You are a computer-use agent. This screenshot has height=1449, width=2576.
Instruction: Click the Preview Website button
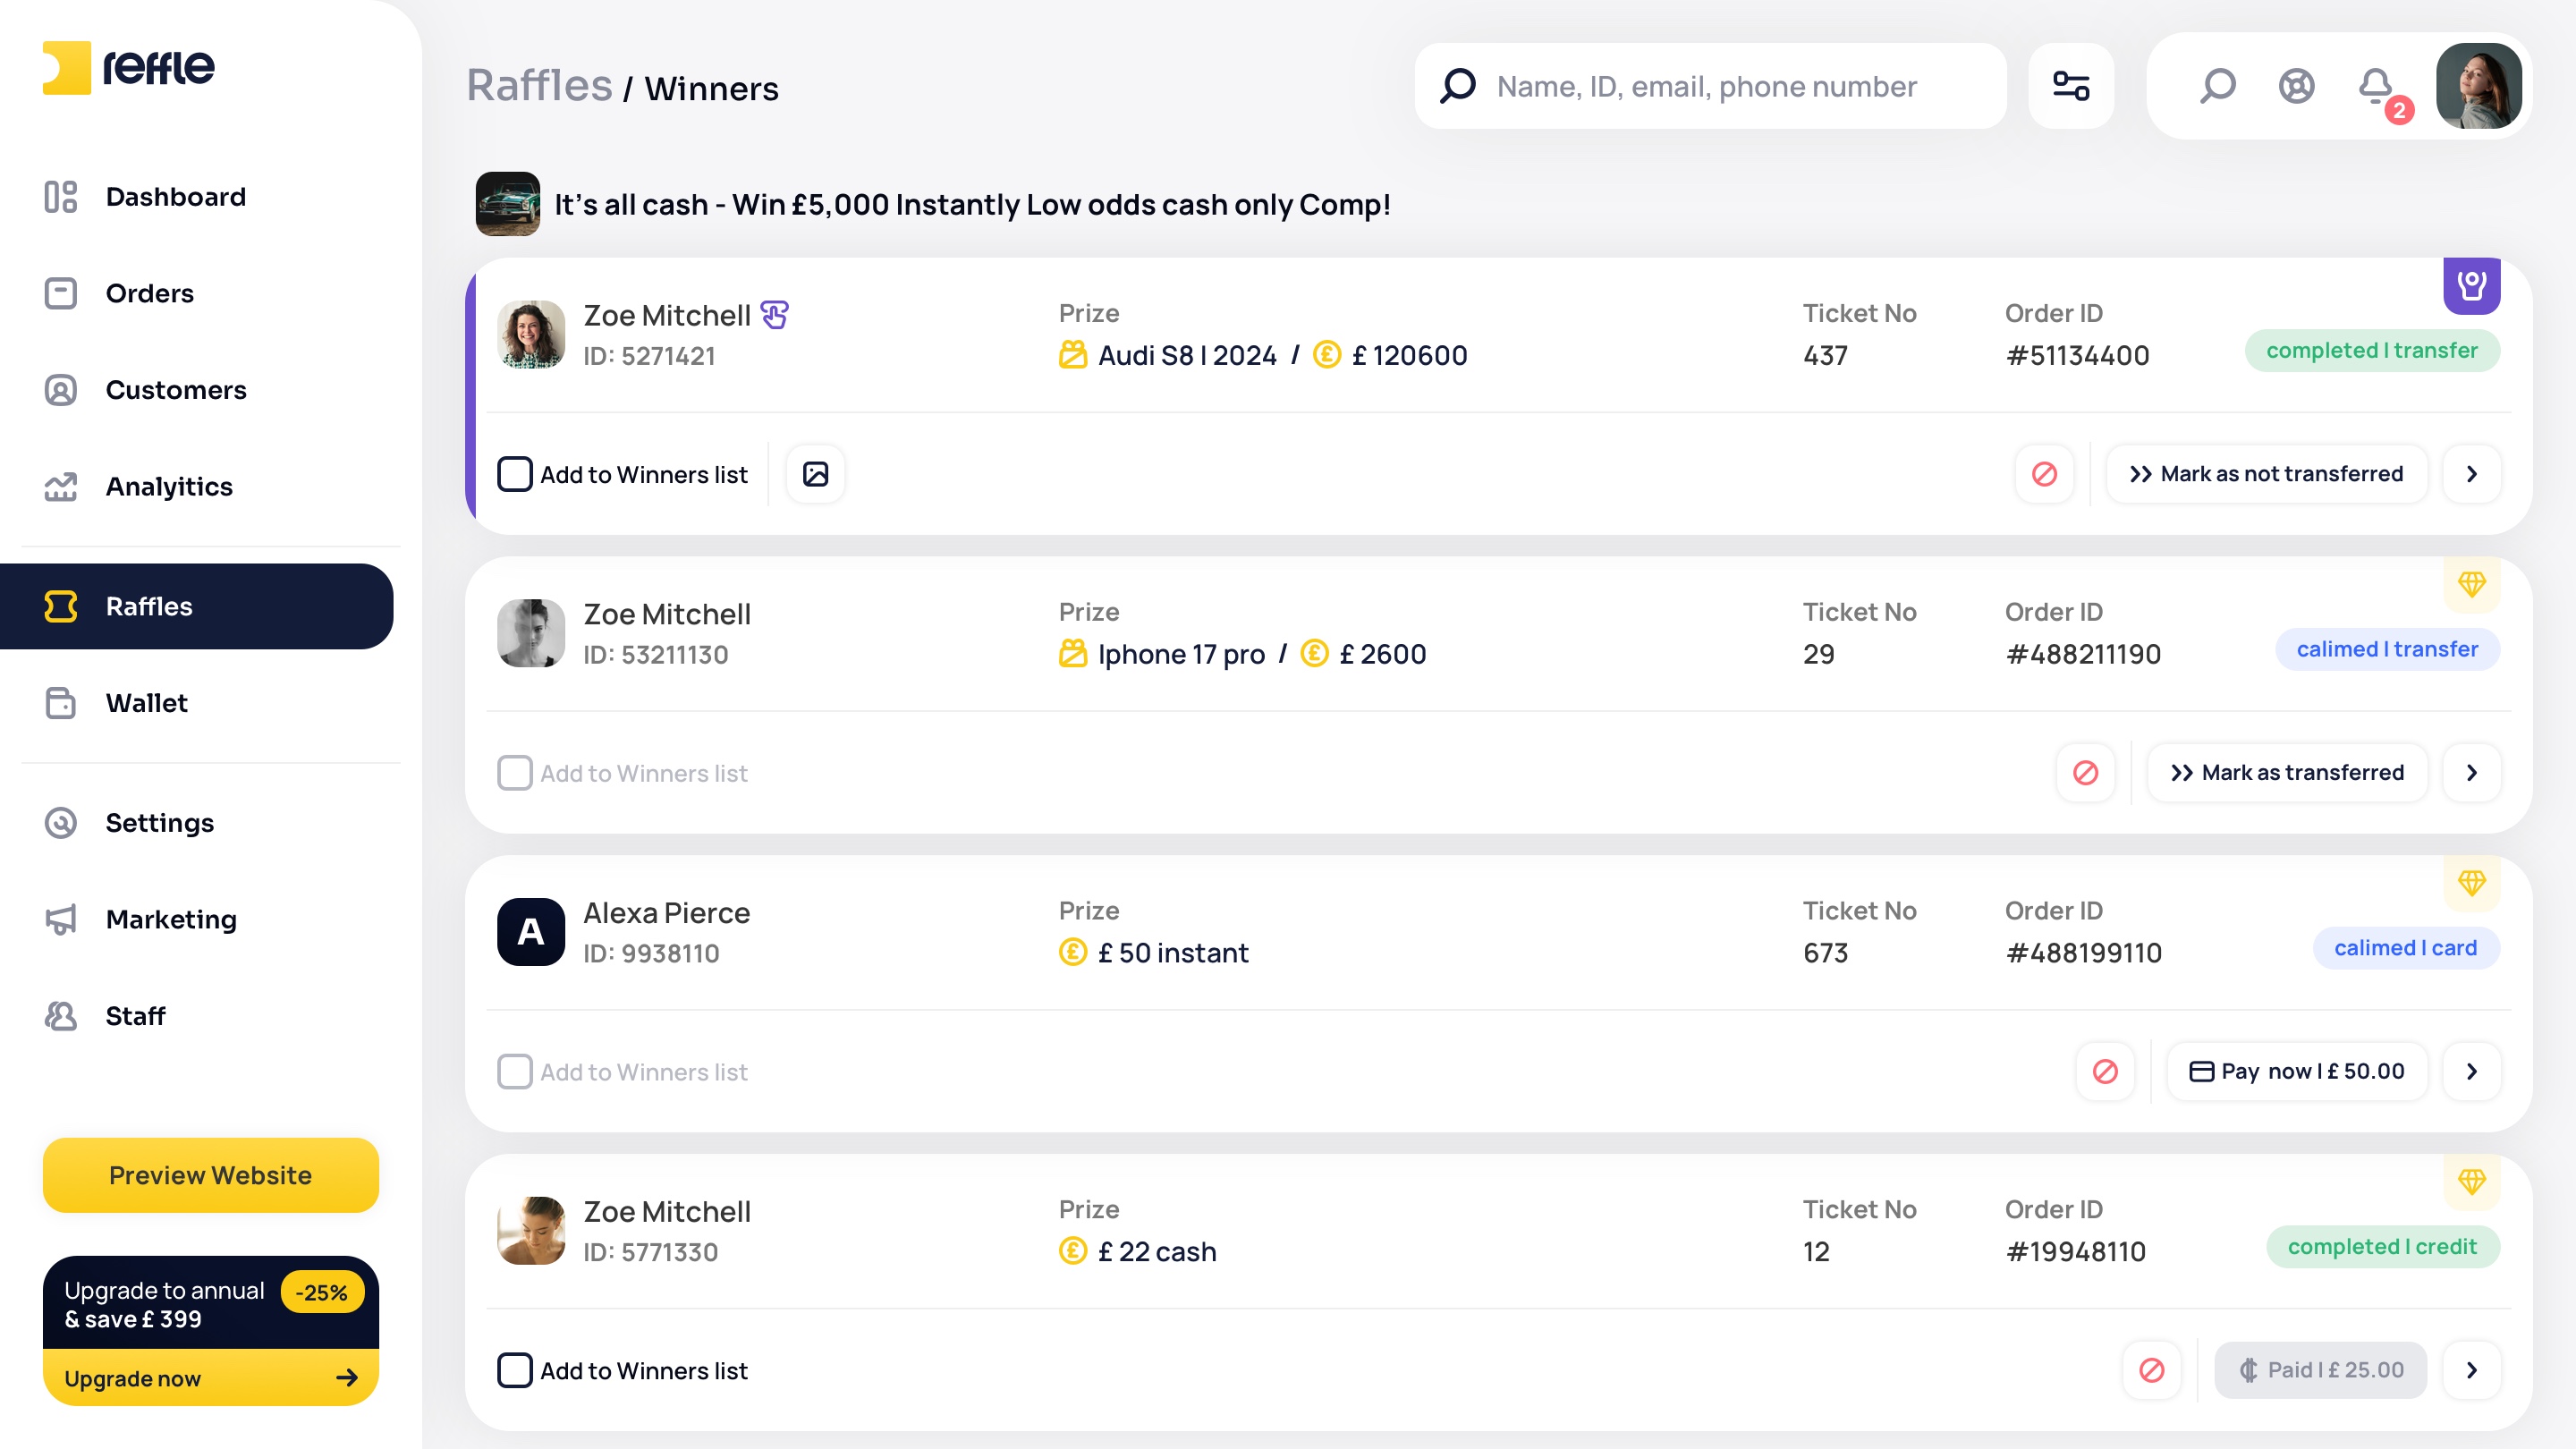pos(211,1175)
